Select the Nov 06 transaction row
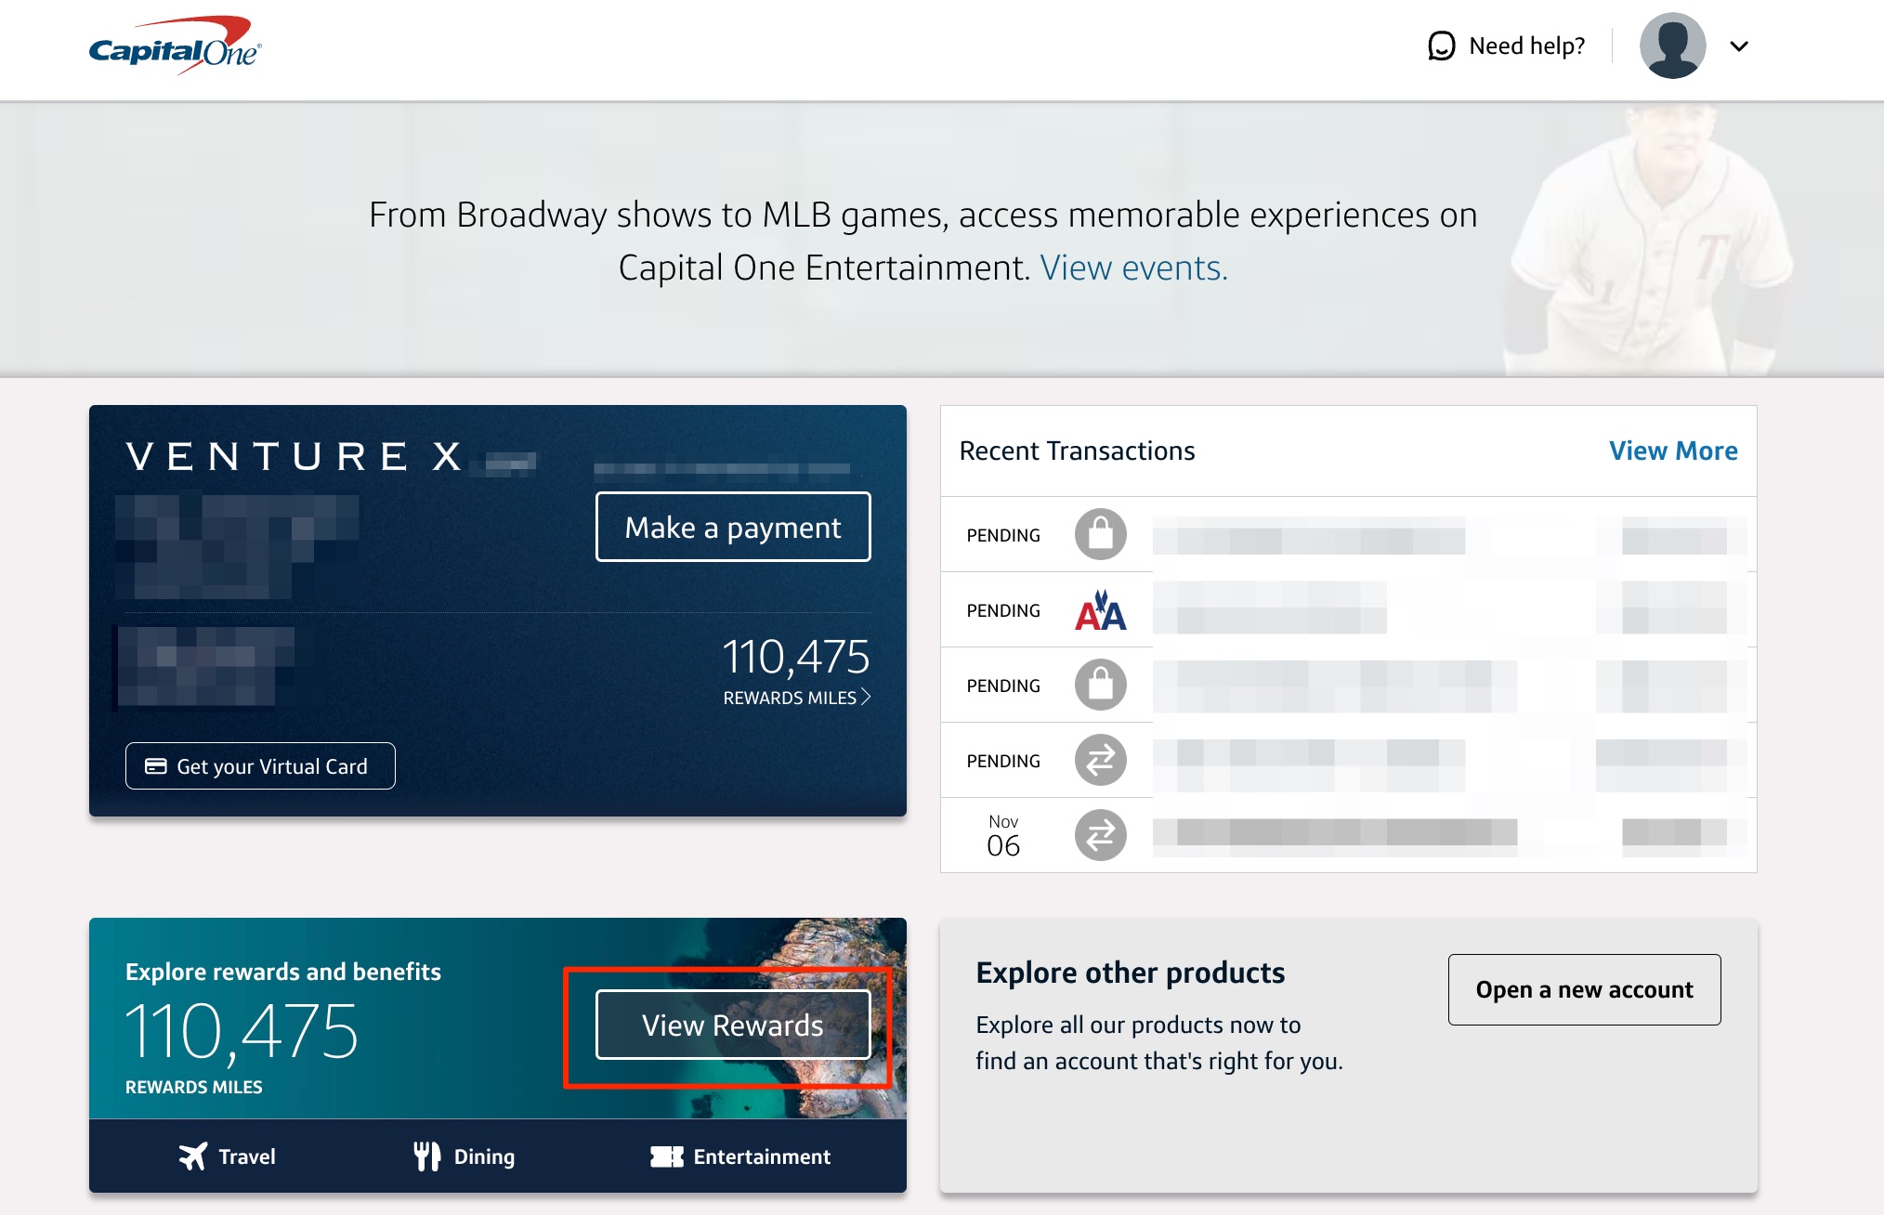 [1347, 835]
